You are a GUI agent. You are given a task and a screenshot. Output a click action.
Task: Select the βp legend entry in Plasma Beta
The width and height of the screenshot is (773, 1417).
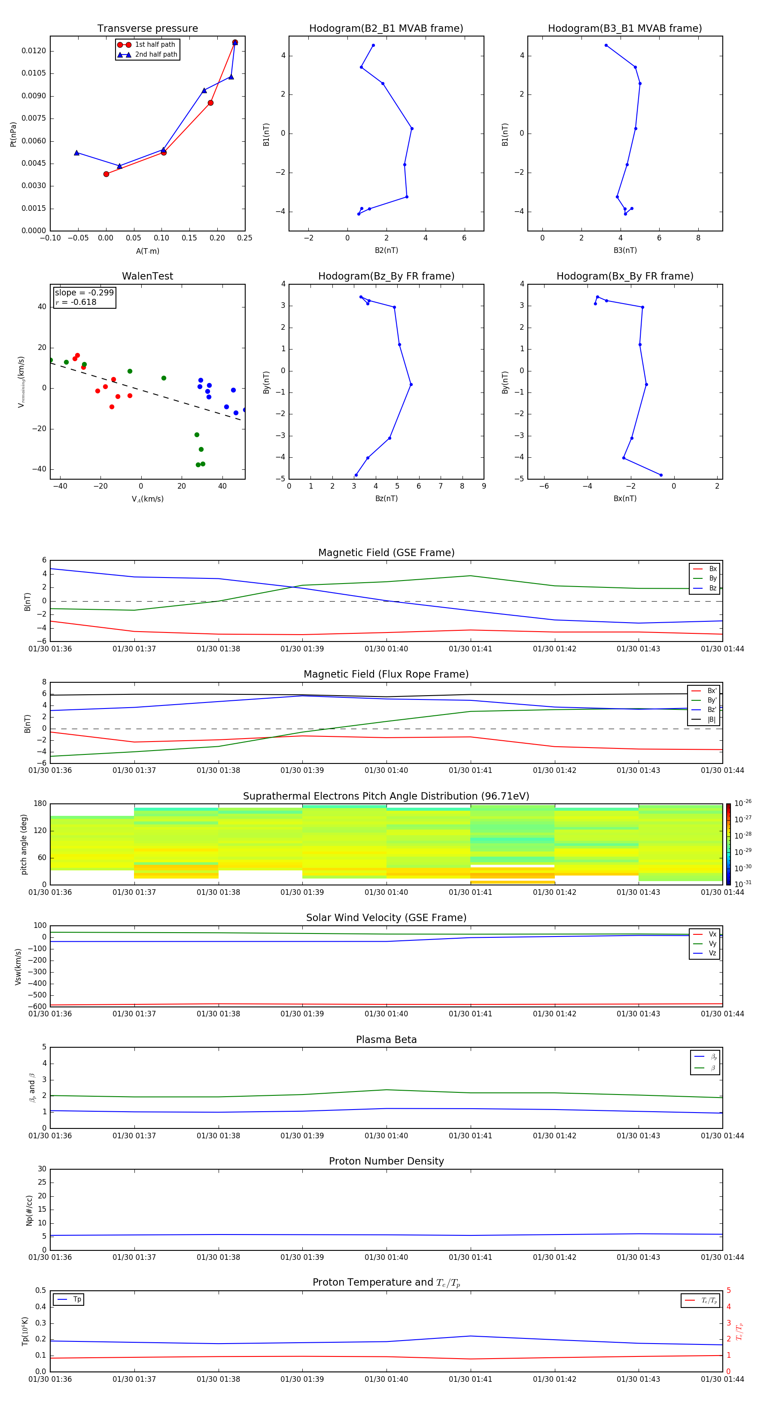coord(705,1057)
